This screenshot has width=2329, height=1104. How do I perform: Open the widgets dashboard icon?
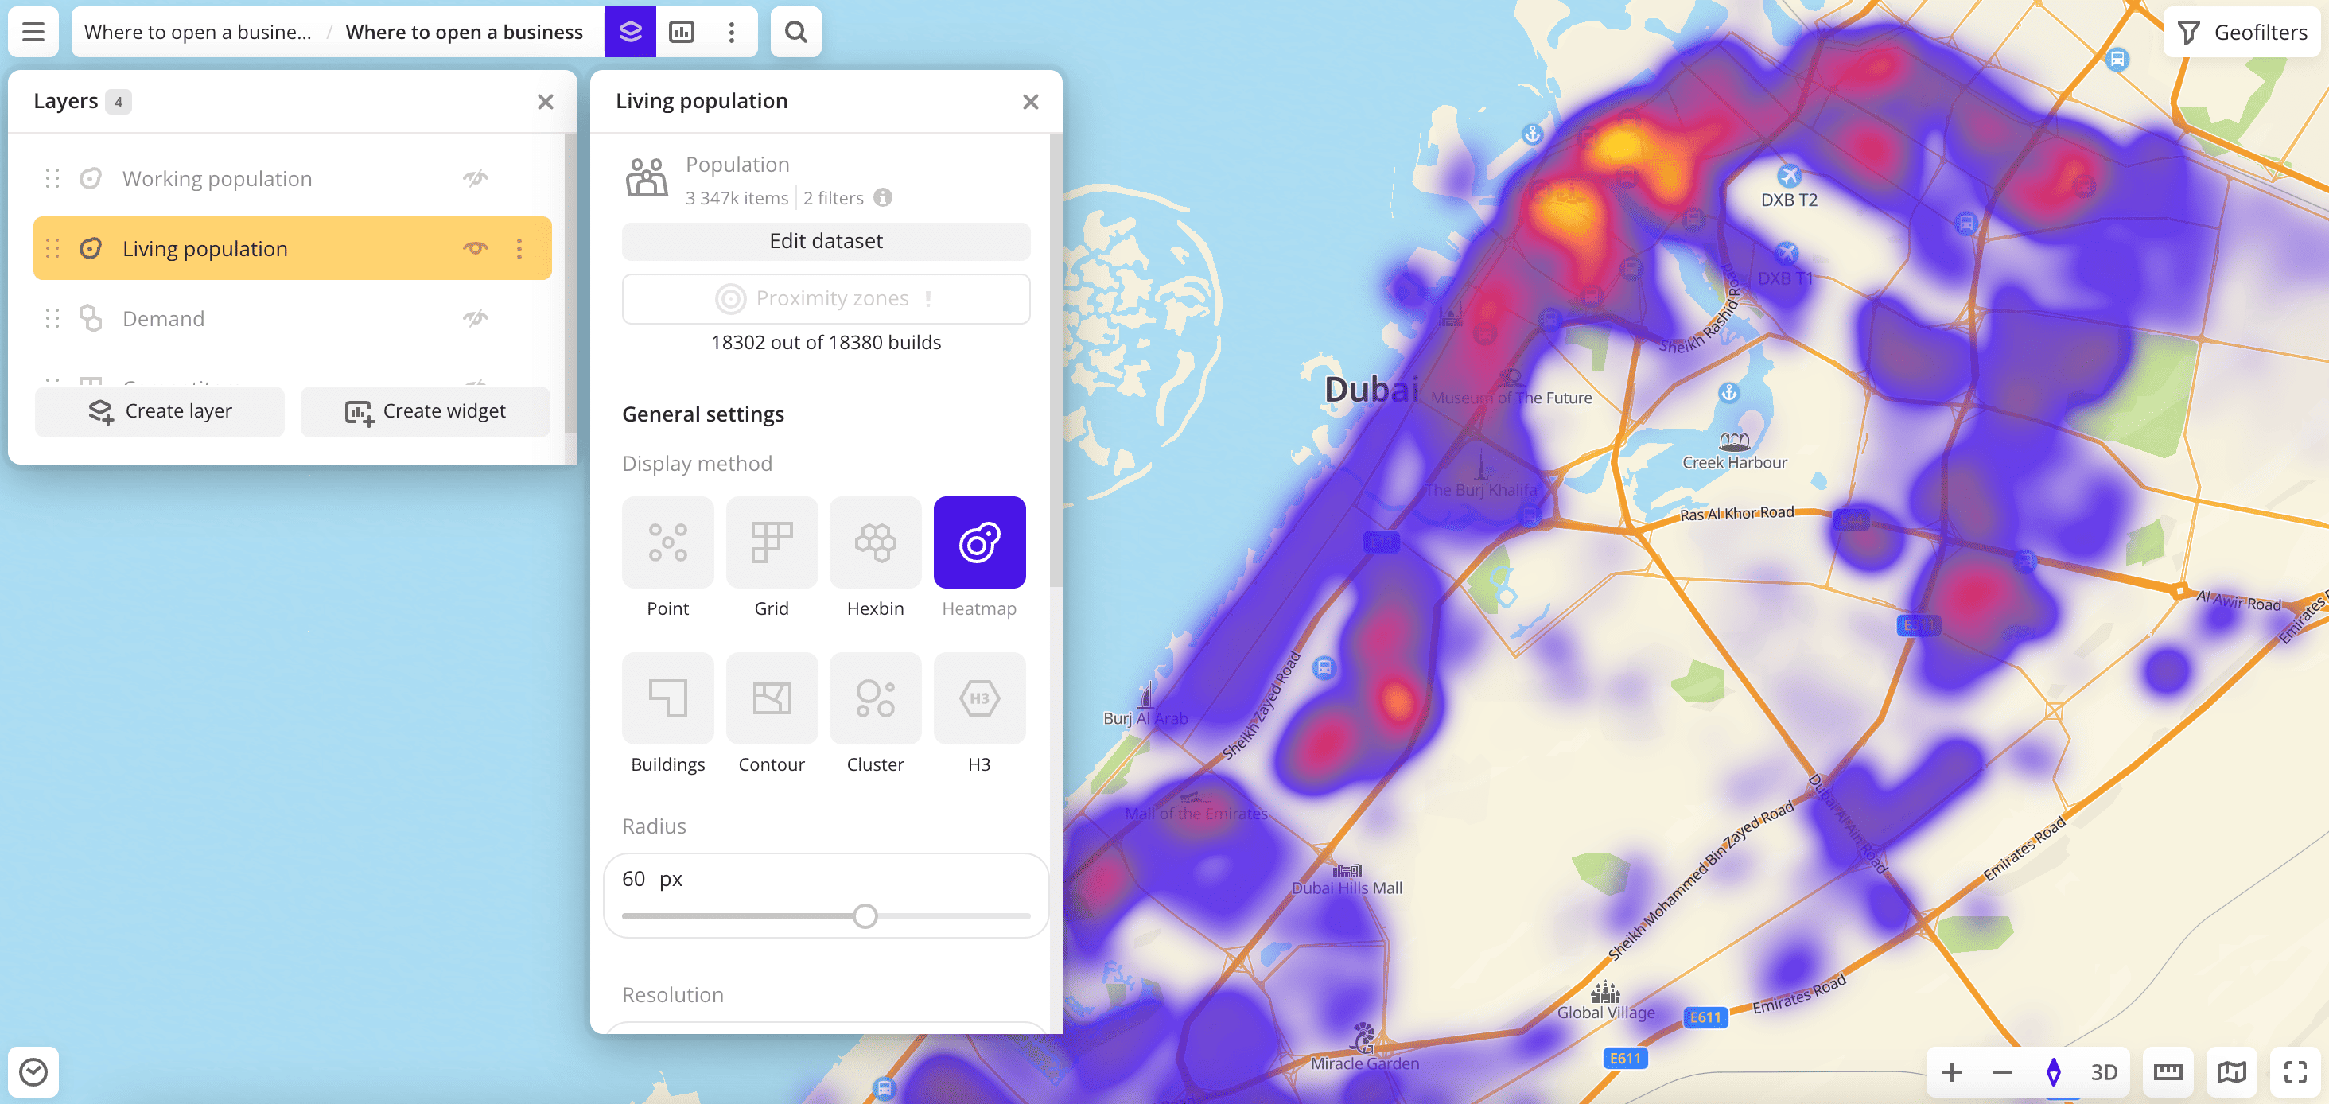pos(682,32)
